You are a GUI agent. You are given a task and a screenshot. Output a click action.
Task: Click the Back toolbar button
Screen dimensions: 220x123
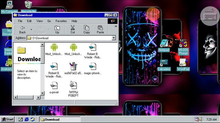tap(22, 30)
